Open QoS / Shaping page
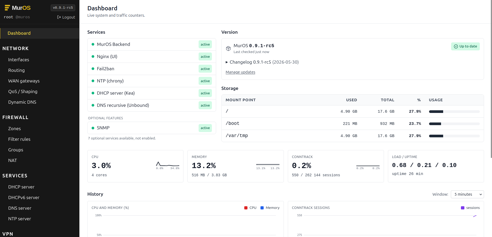492x237 pixels. [23, 91]
